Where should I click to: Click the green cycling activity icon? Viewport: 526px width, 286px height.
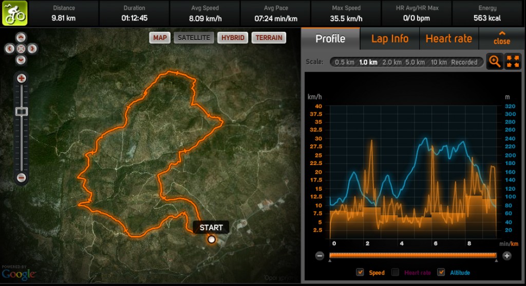(15, 13)
